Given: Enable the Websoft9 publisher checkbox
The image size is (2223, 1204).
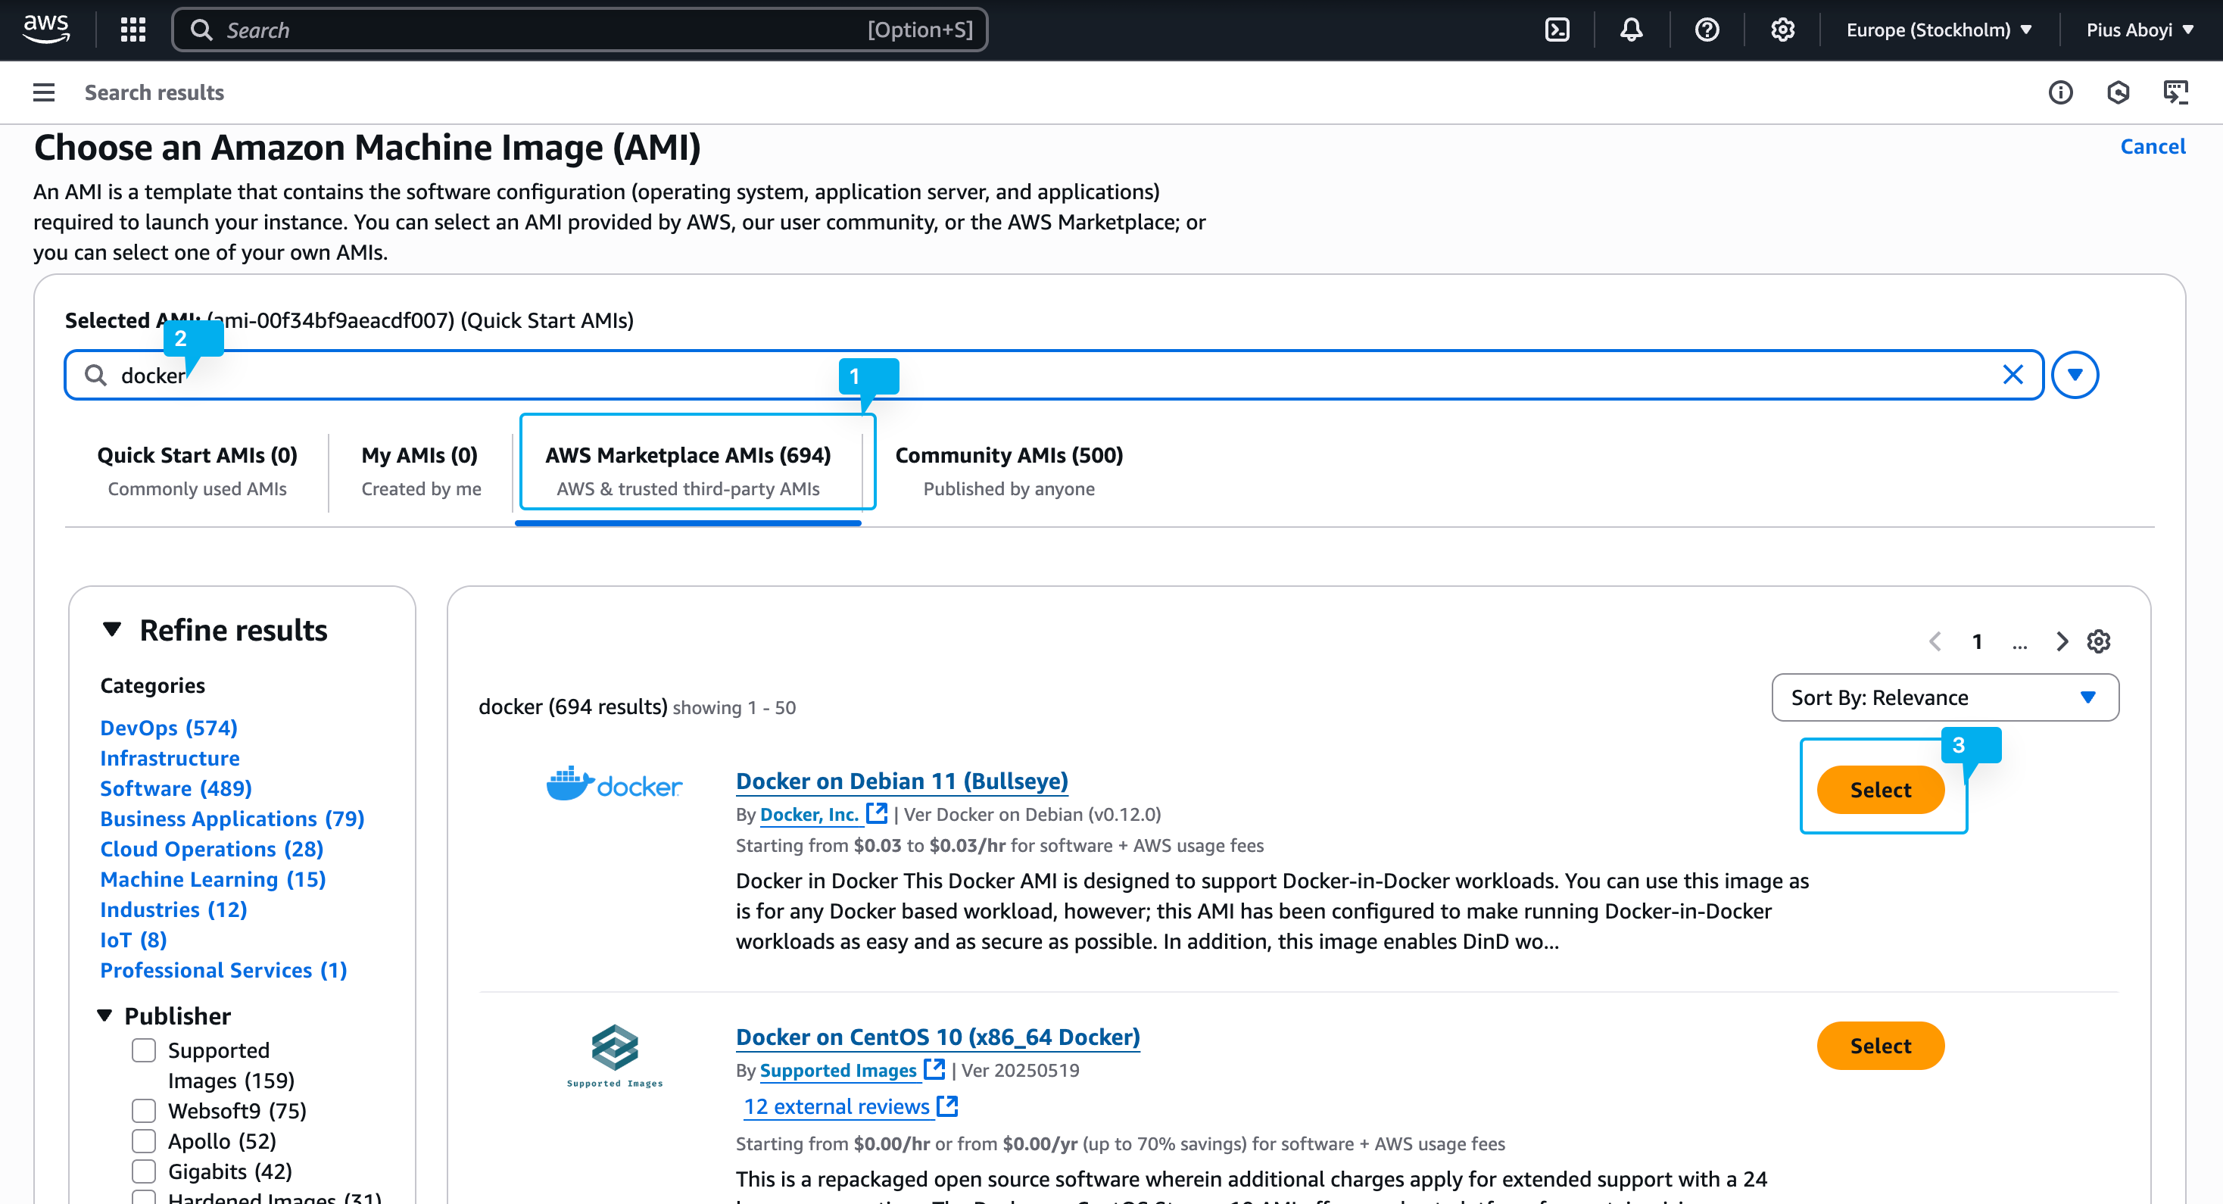Looking at the screenshot, I should click(143, 1111).
